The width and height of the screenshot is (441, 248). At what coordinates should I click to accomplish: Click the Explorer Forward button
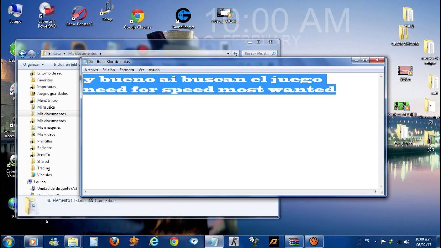click(x=31, y=54)
